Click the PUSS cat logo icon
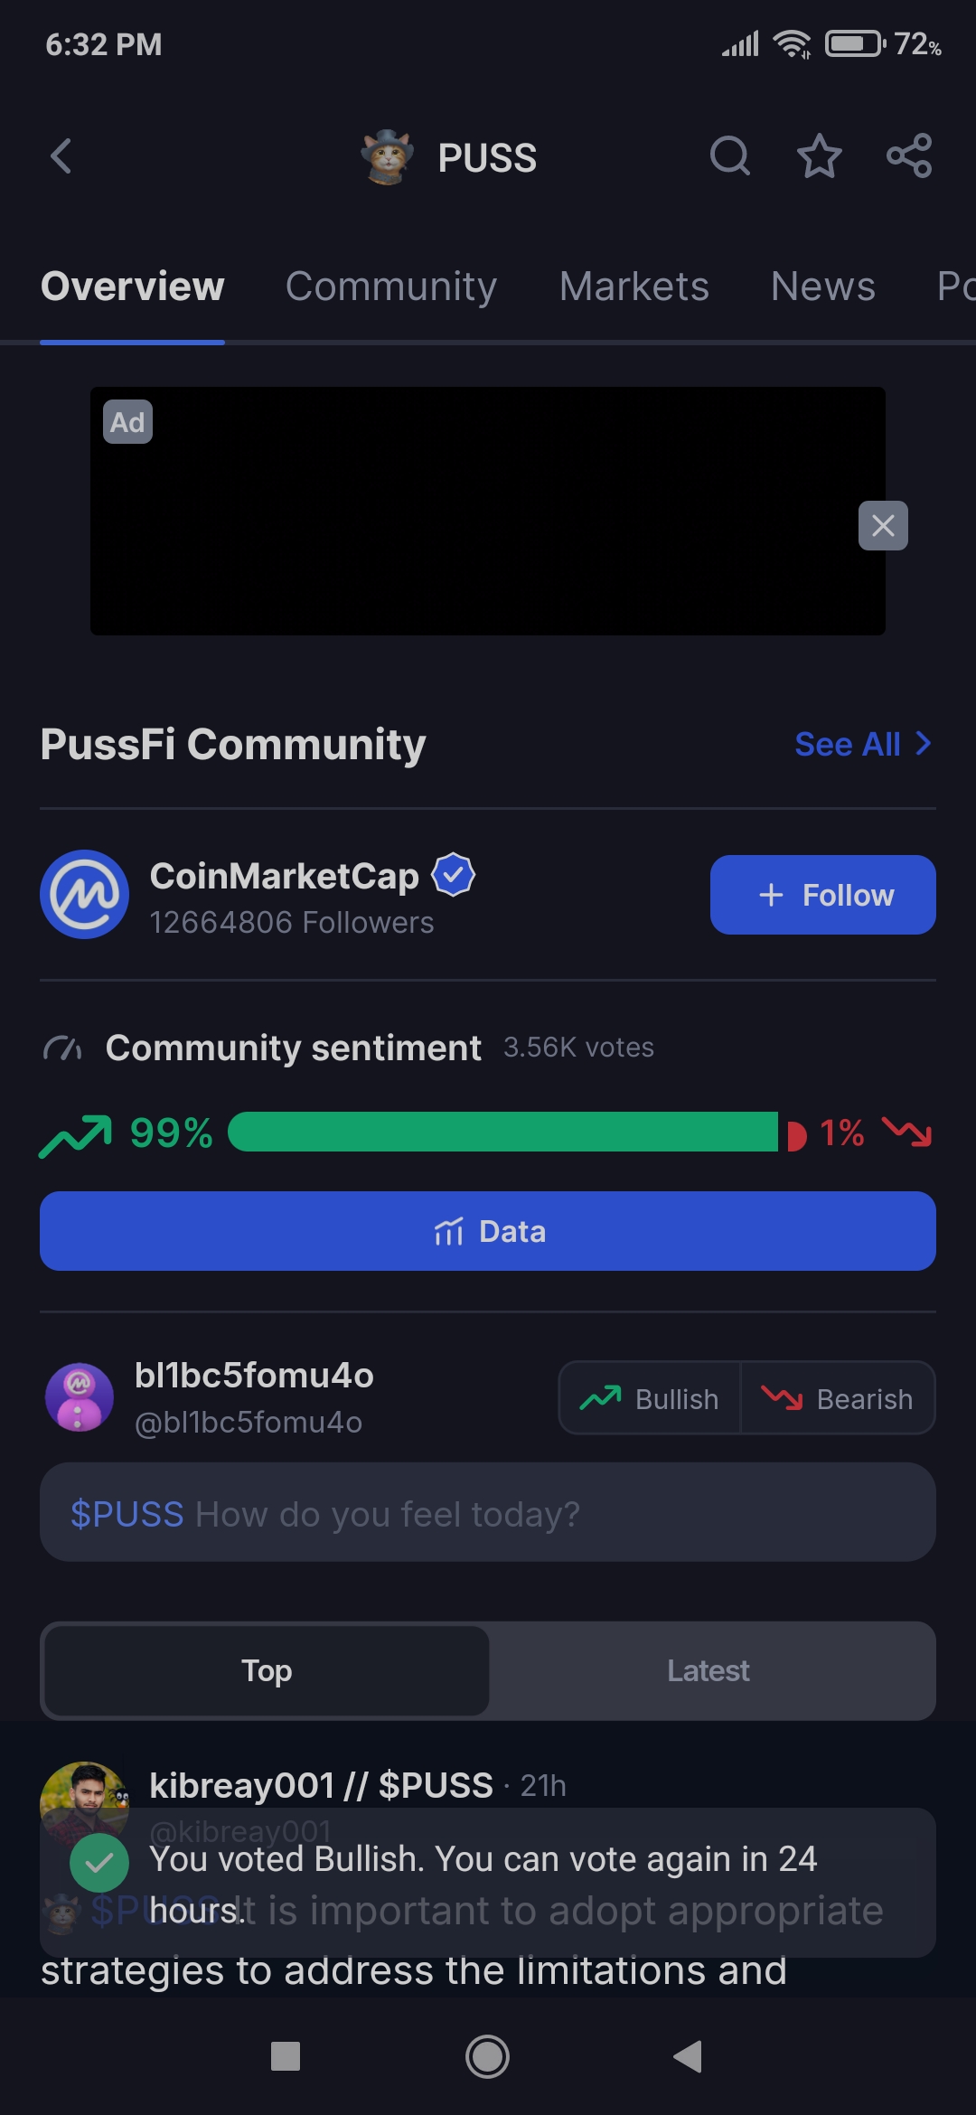The image size is (976, 2115). (388, 156)
